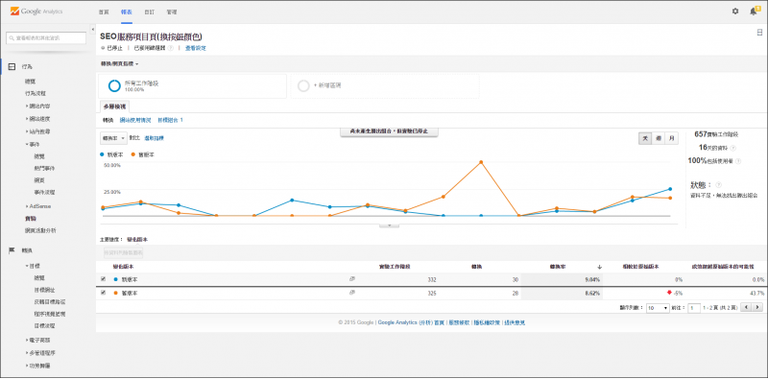The width and height of the screenshot is (768, 379).
Task: Sort by the 實驗工作階段 column header
Action: (x=395, y=267)
